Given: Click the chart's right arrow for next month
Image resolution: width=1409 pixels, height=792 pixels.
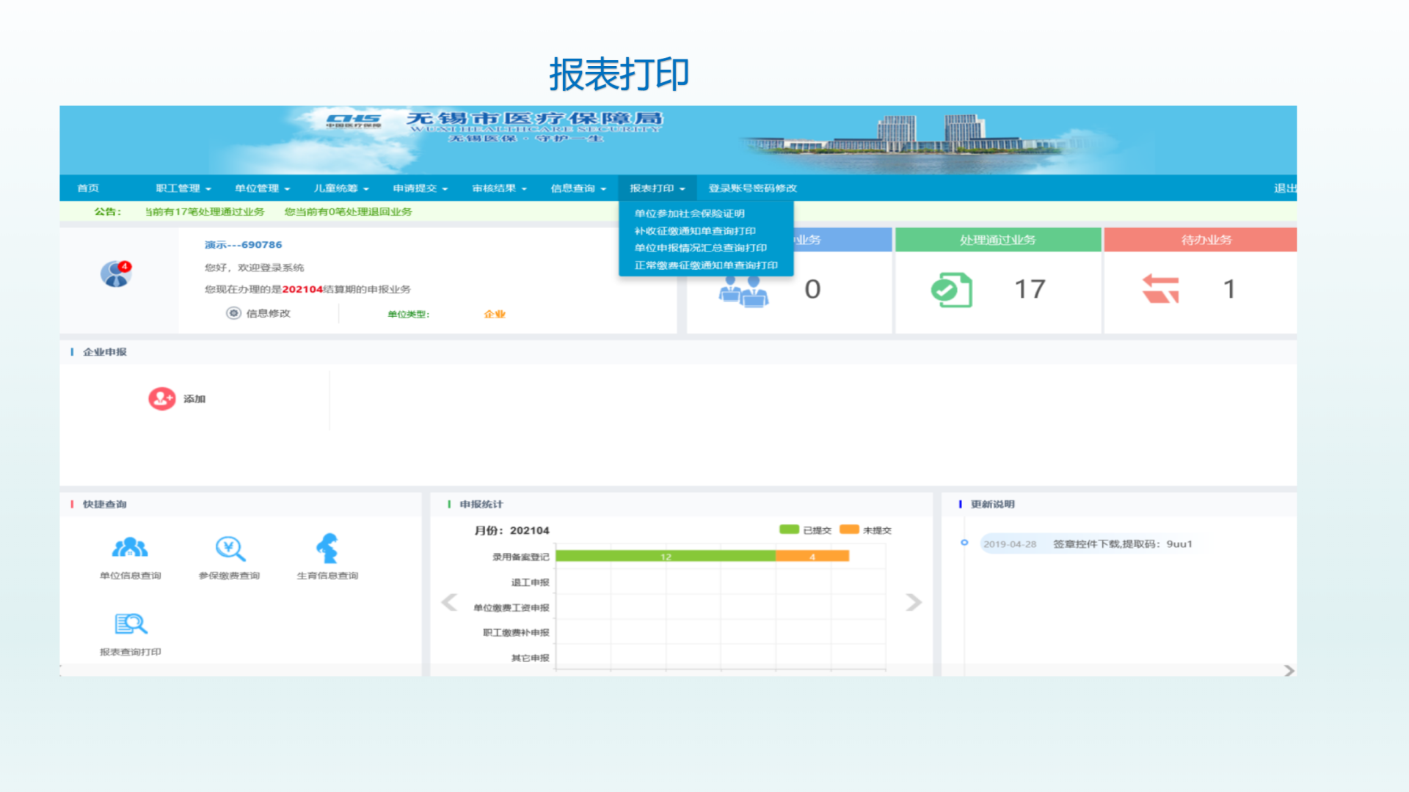Looking at the screenshot, I should click(914, 602).
